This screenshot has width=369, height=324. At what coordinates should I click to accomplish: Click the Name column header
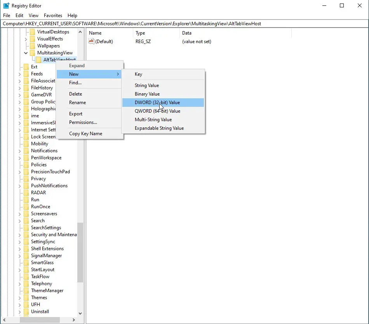tap(110, 33)
